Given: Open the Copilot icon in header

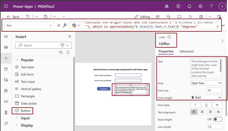Looking at the screenshot, I should tap(178, 6).
